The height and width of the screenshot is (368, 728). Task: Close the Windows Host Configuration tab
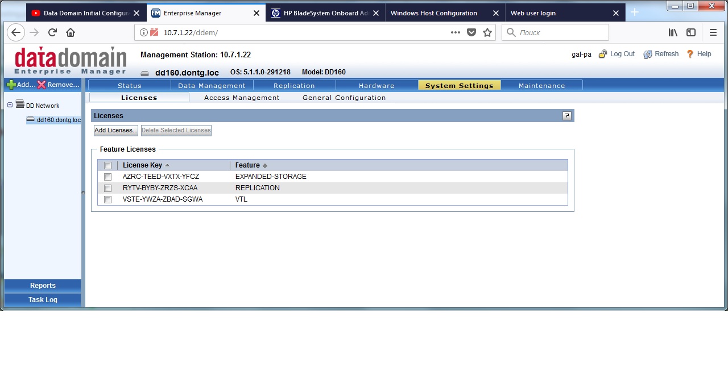(496, 13)
